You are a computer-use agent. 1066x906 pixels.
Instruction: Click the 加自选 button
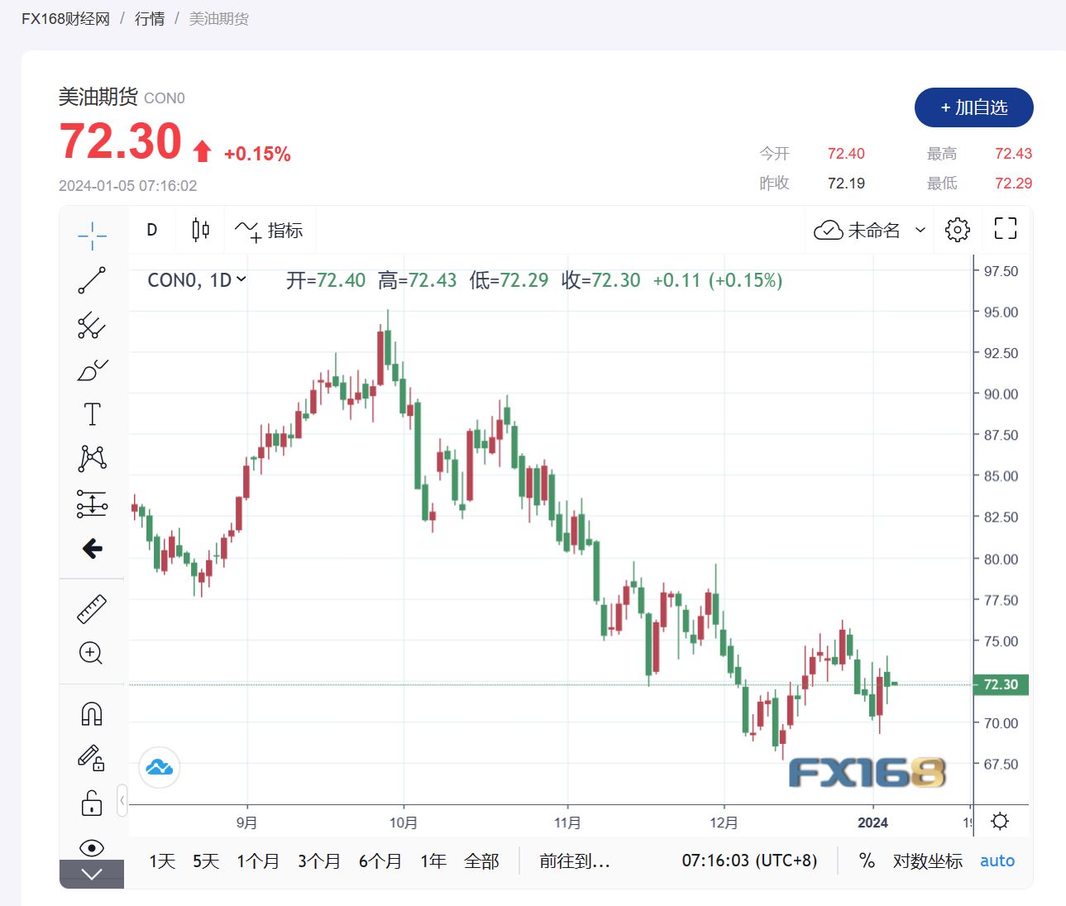(973, 107)
